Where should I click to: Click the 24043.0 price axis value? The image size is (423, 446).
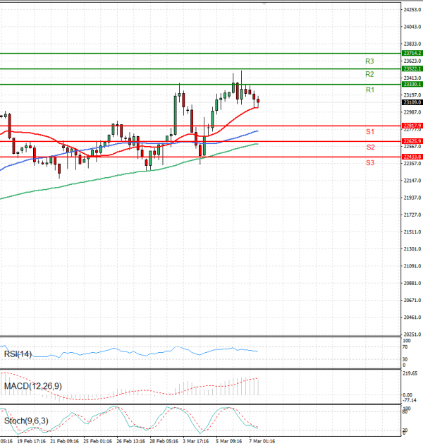click(412, 27)
